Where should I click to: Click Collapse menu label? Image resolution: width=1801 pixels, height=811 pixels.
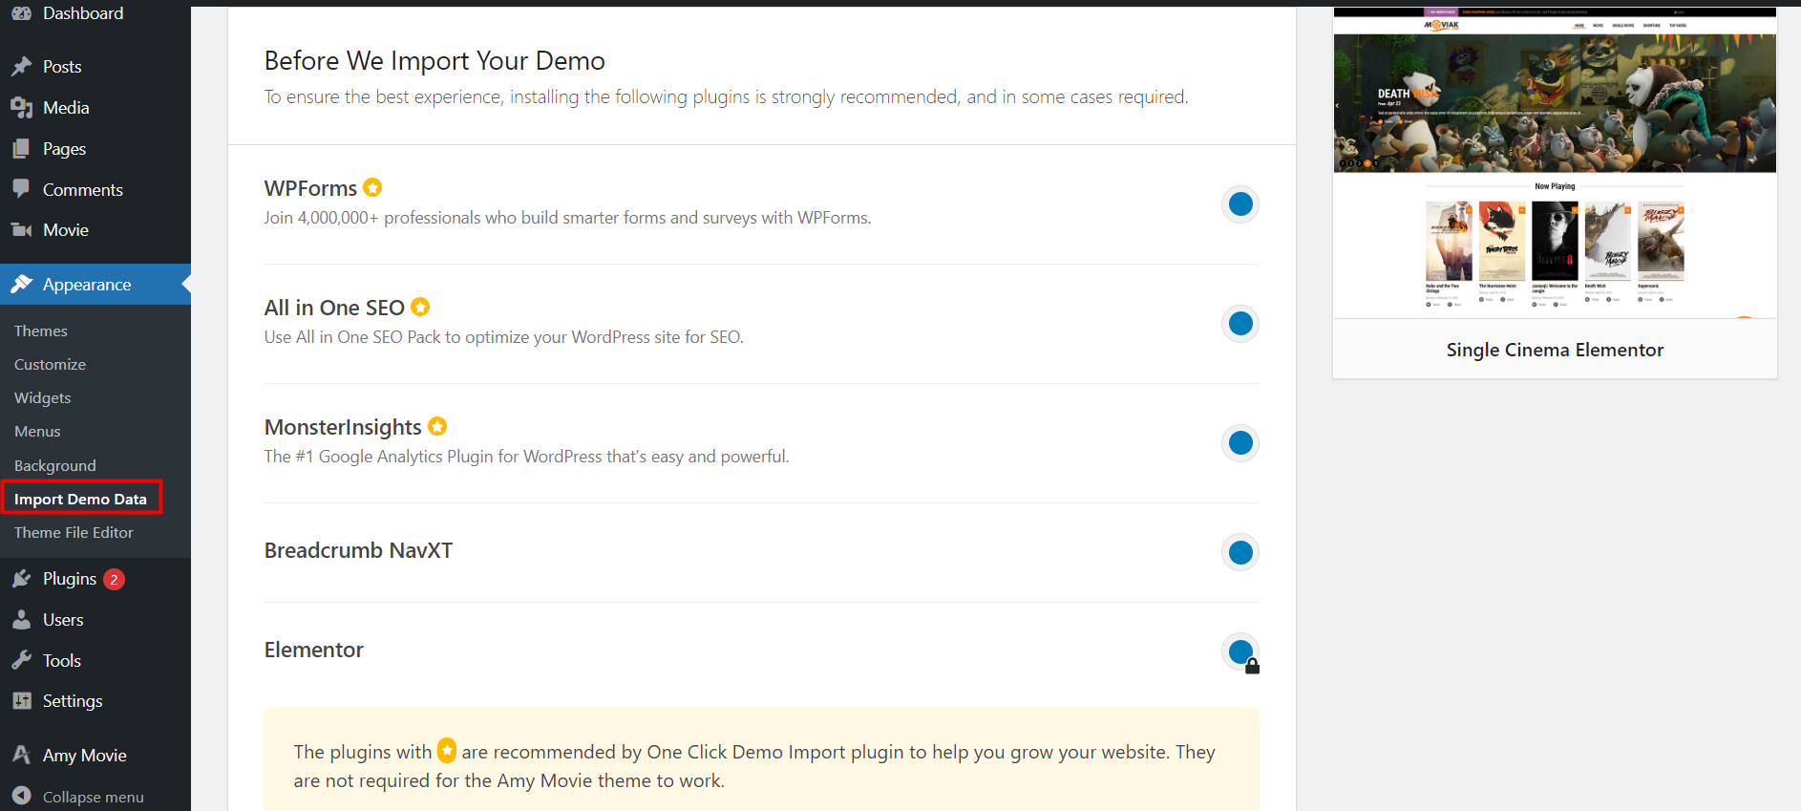click(x=94, y=796)
